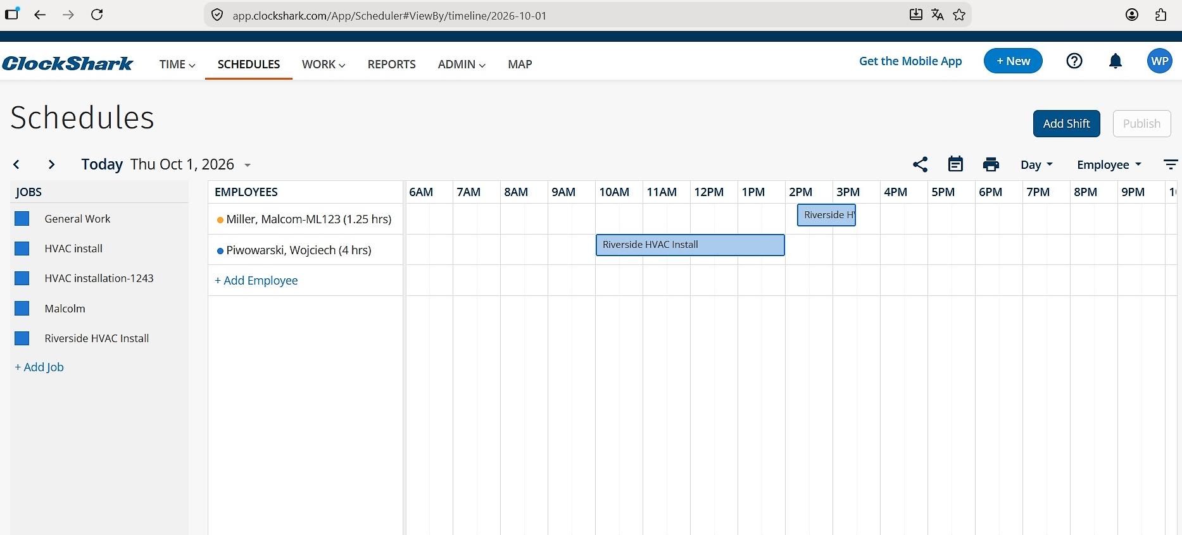Screen dimensions: 1182x535
Task: Open the WP user avatar menu
Action: 1160,61
